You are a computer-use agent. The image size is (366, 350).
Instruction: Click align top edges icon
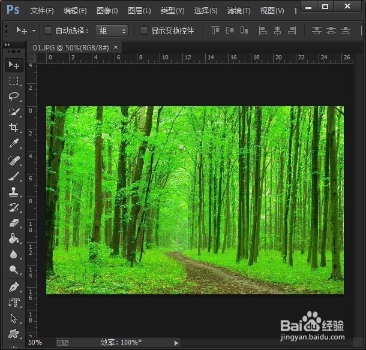point(215,31)
